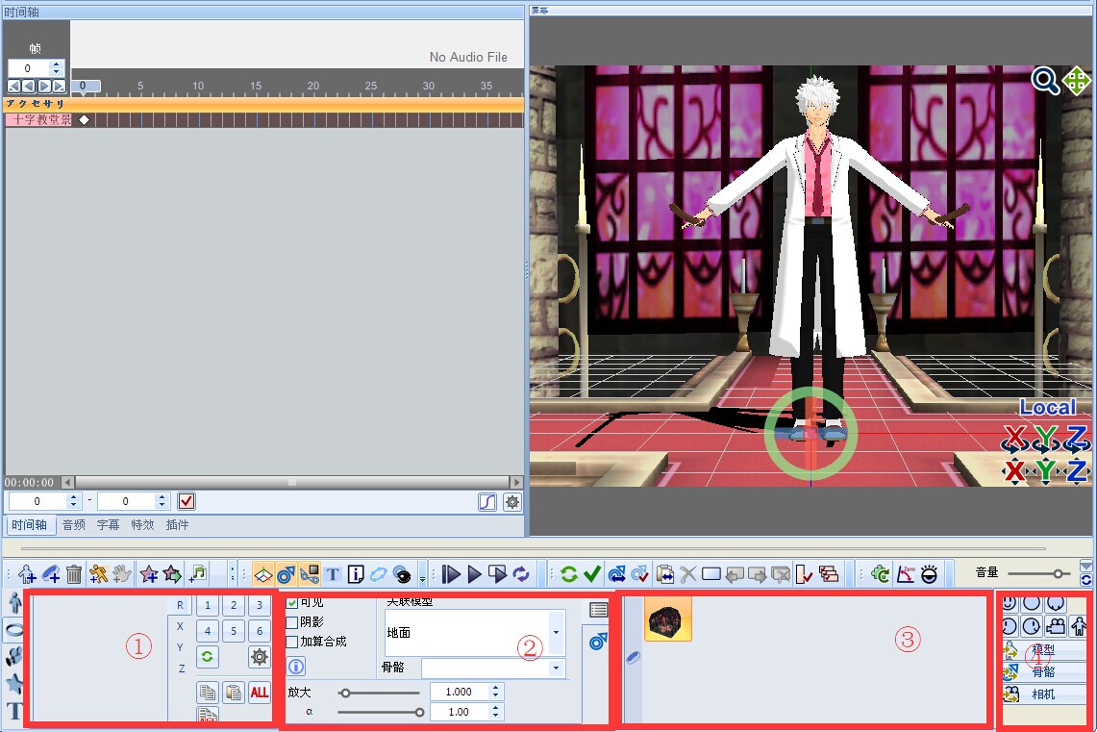Click the add effect star plus icon
Image resolution: width=1097 pixels, height=732 pixels.
coord(148,574)
